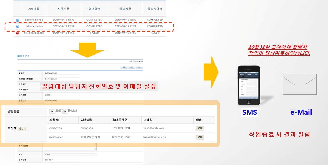Toggle the E-Mail checkbox
This screenshot has width=328, height=165.
[x=65, y=111]
